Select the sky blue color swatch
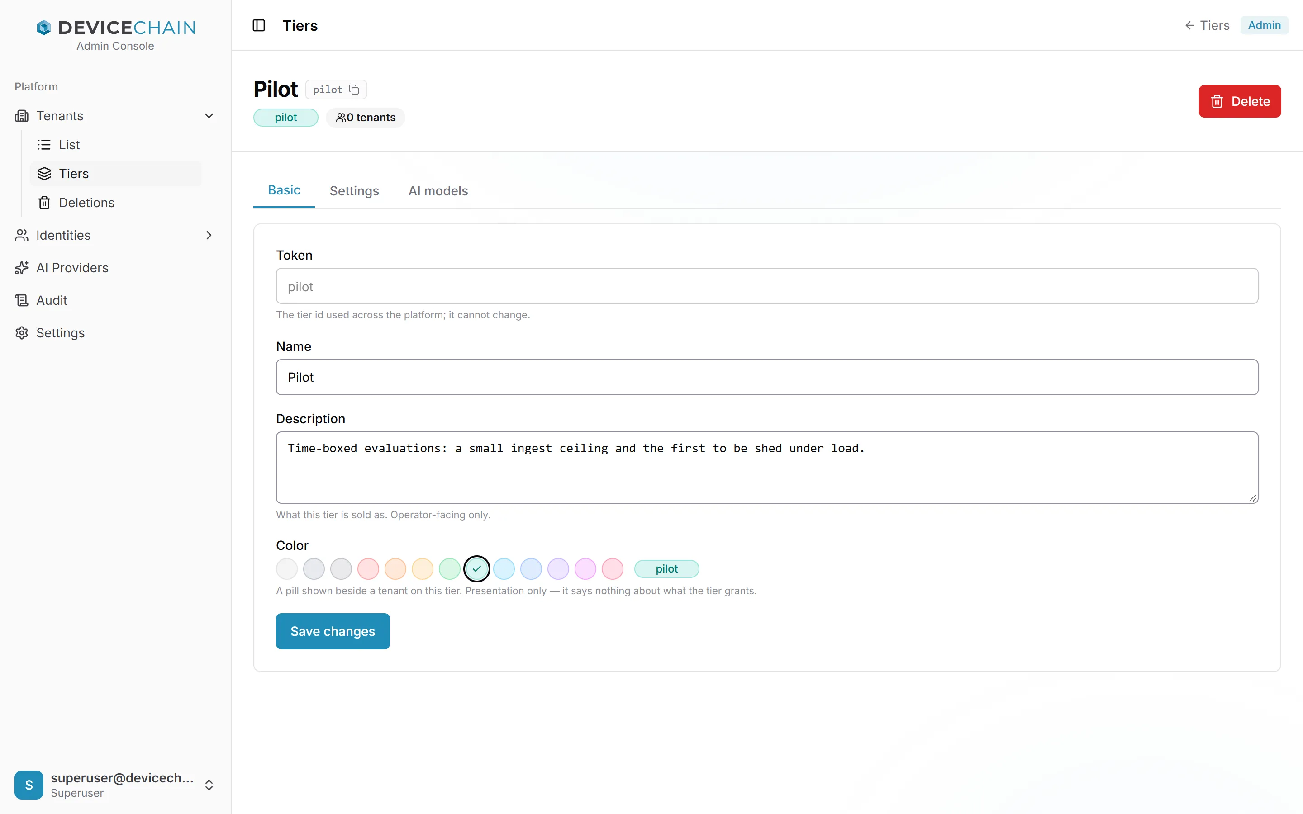The width and height of the screenshot is (1303, 814). [504, 568]
